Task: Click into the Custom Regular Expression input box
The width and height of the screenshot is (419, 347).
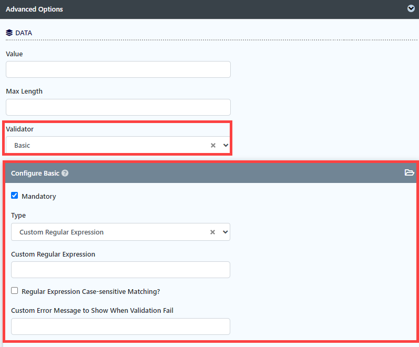Action: [120, 270]
